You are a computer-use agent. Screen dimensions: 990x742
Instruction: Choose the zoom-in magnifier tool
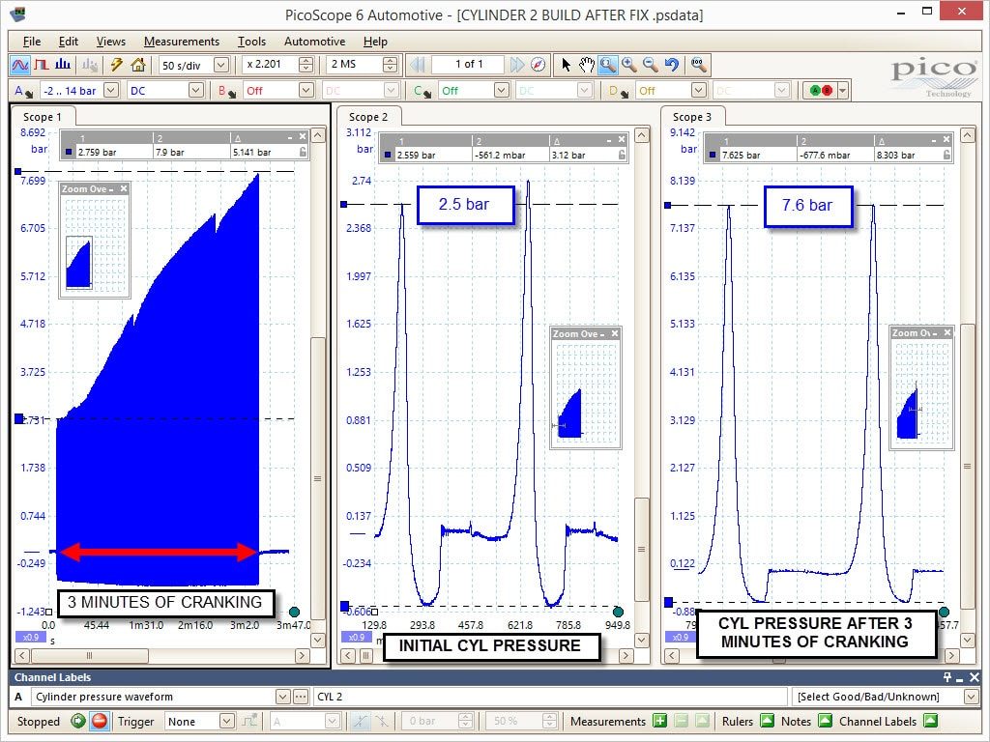[x=628, y=65]
